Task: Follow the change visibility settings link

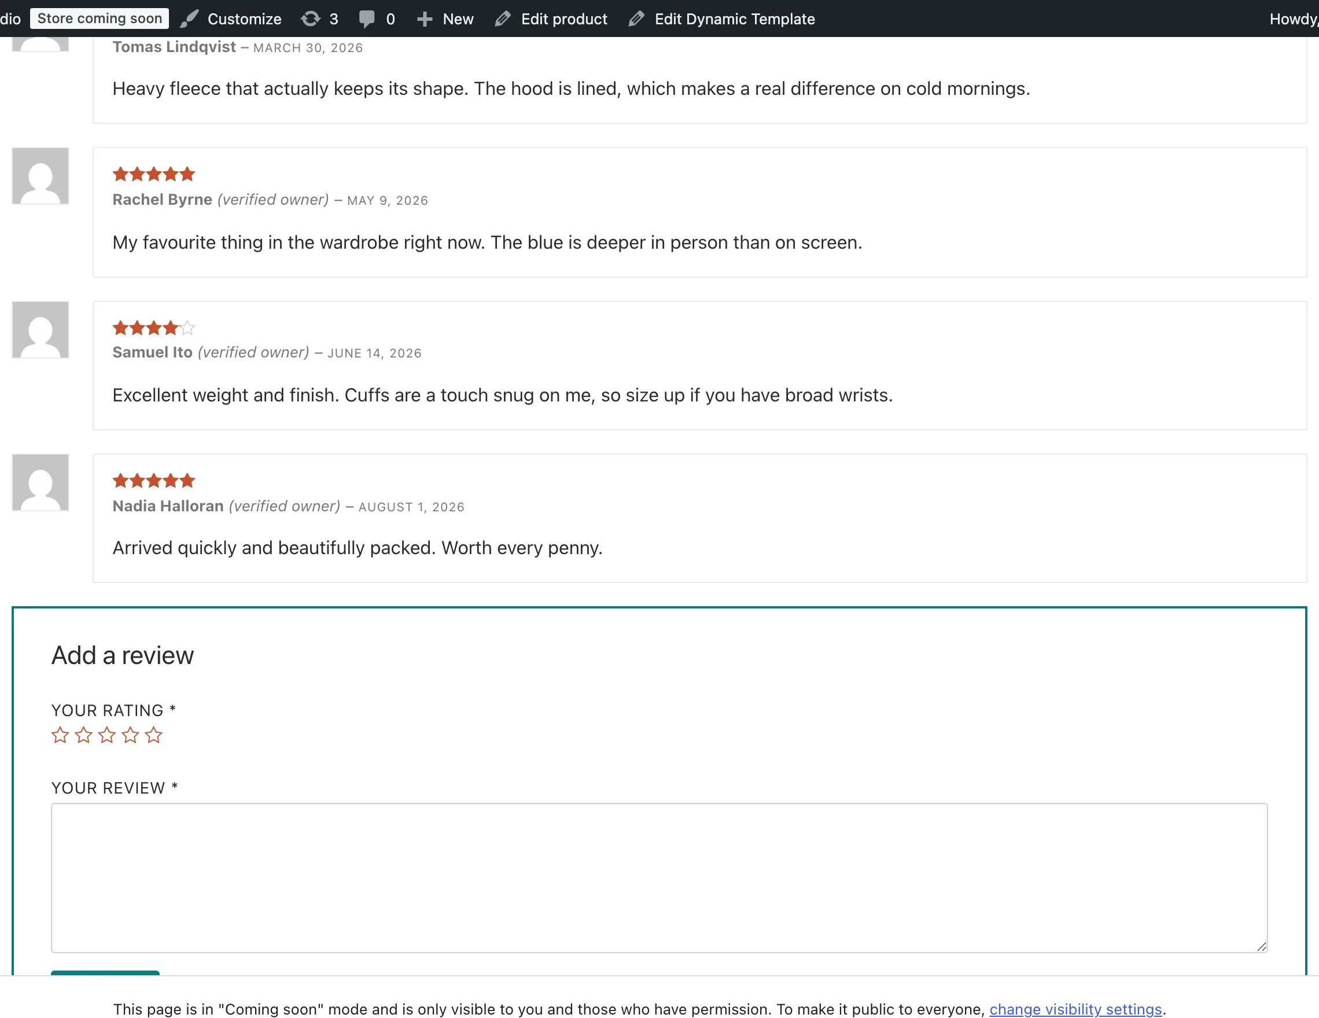Action: (1075, 1009)
